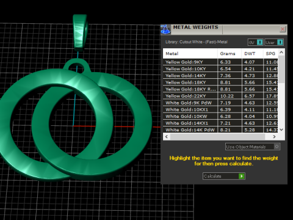The width and height of the screenshot is (293, 220).
Task: Select the Yellow Gold:18KY row
Action: click(x=220, y=82)
